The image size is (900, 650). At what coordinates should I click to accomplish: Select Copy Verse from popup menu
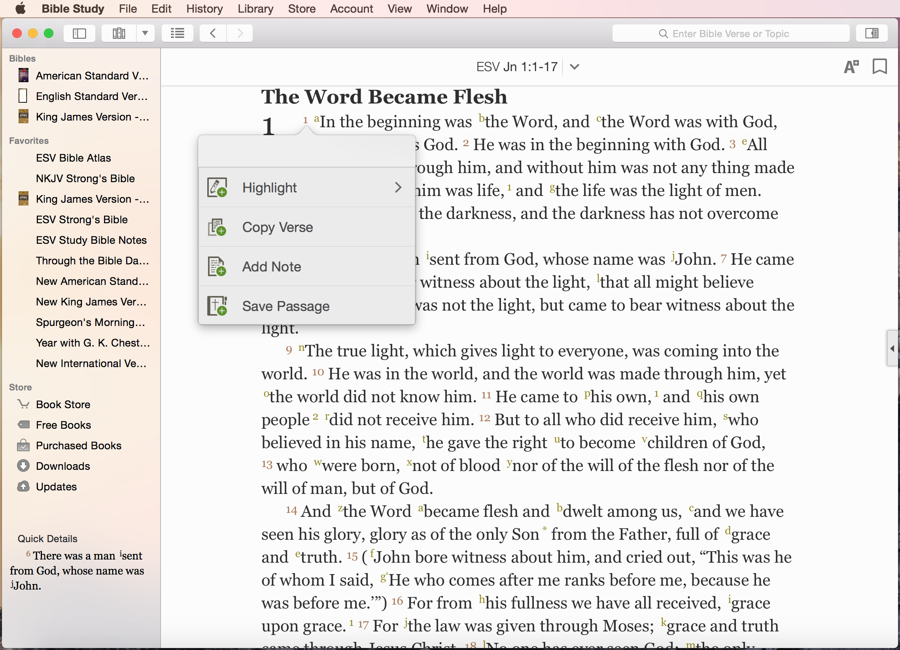point(277,227)
